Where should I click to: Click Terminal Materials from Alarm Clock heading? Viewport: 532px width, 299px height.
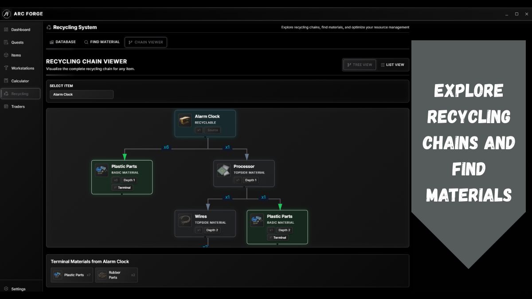tap(90, 261)
